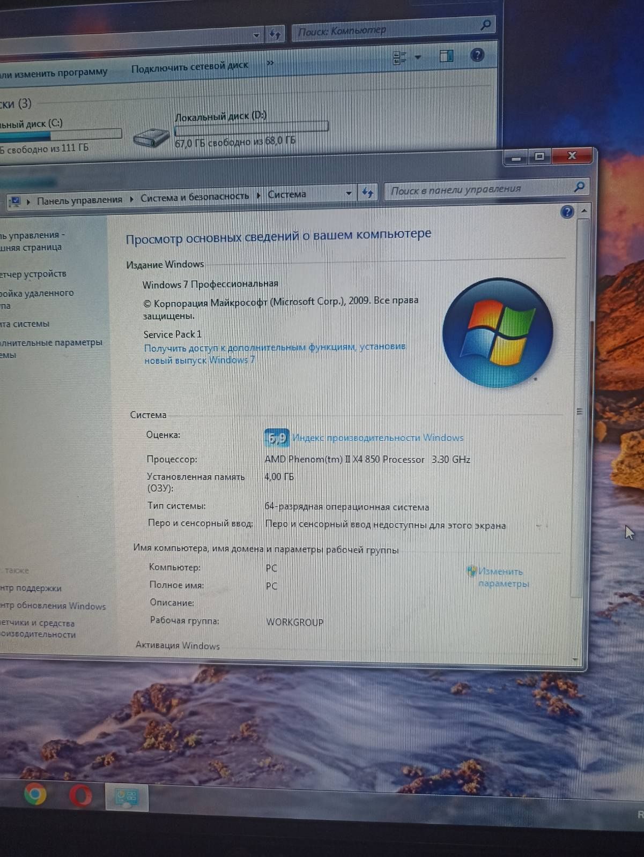The width and height of the screenshot is (644, 857).
Task: Click the AMD Phenom II X4 850 text
Action: coord(367,459)
